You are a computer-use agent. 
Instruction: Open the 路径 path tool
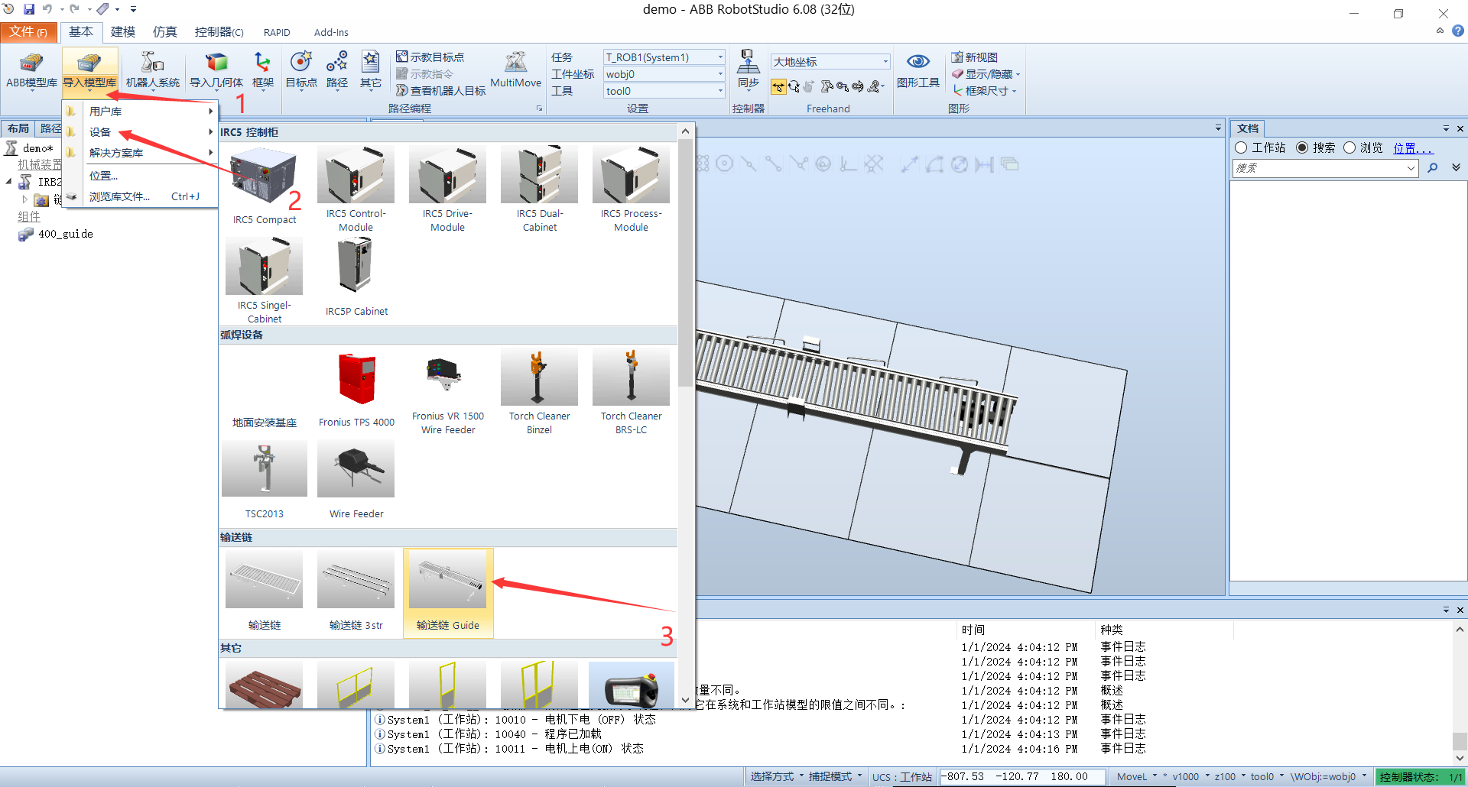[x=336, y=70]
